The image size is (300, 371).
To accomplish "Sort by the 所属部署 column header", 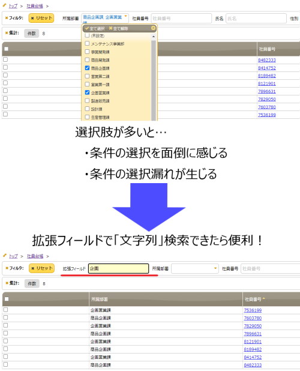I will point(100,300).
